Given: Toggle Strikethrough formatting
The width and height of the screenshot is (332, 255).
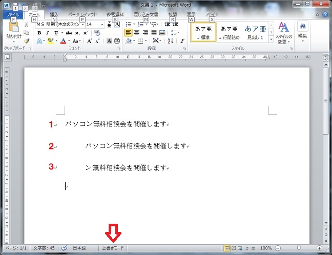Looking at the screenshot, I should pyautogui.click(x=69, y=33).
